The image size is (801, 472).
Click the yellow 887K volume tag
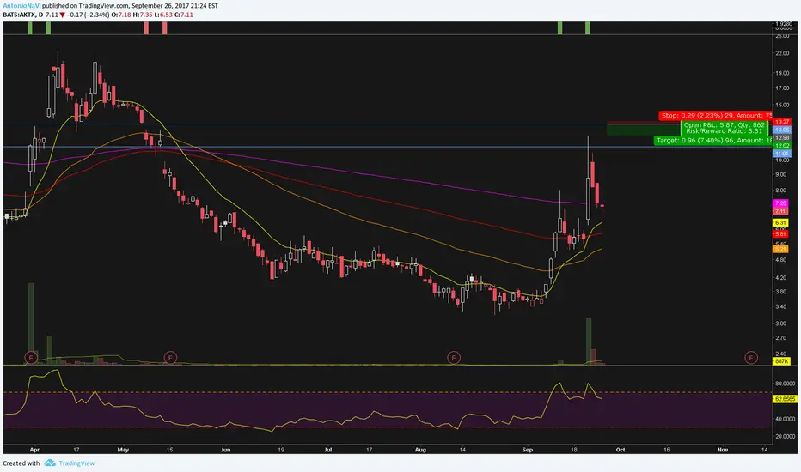[781, 361]
